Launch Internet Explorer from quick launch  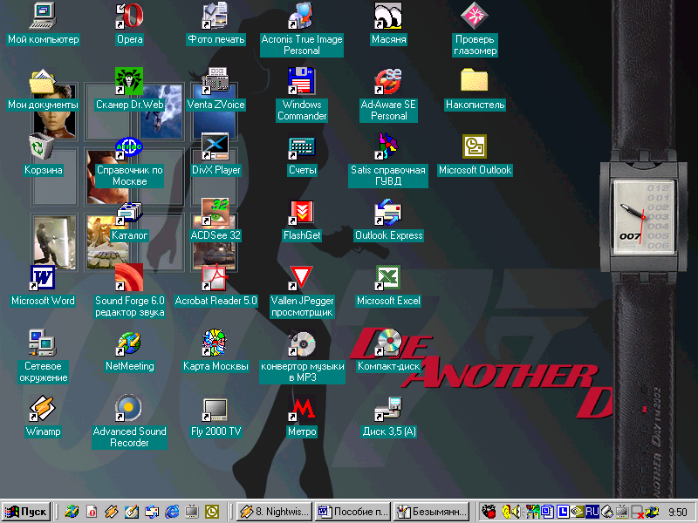coord(172,512)
